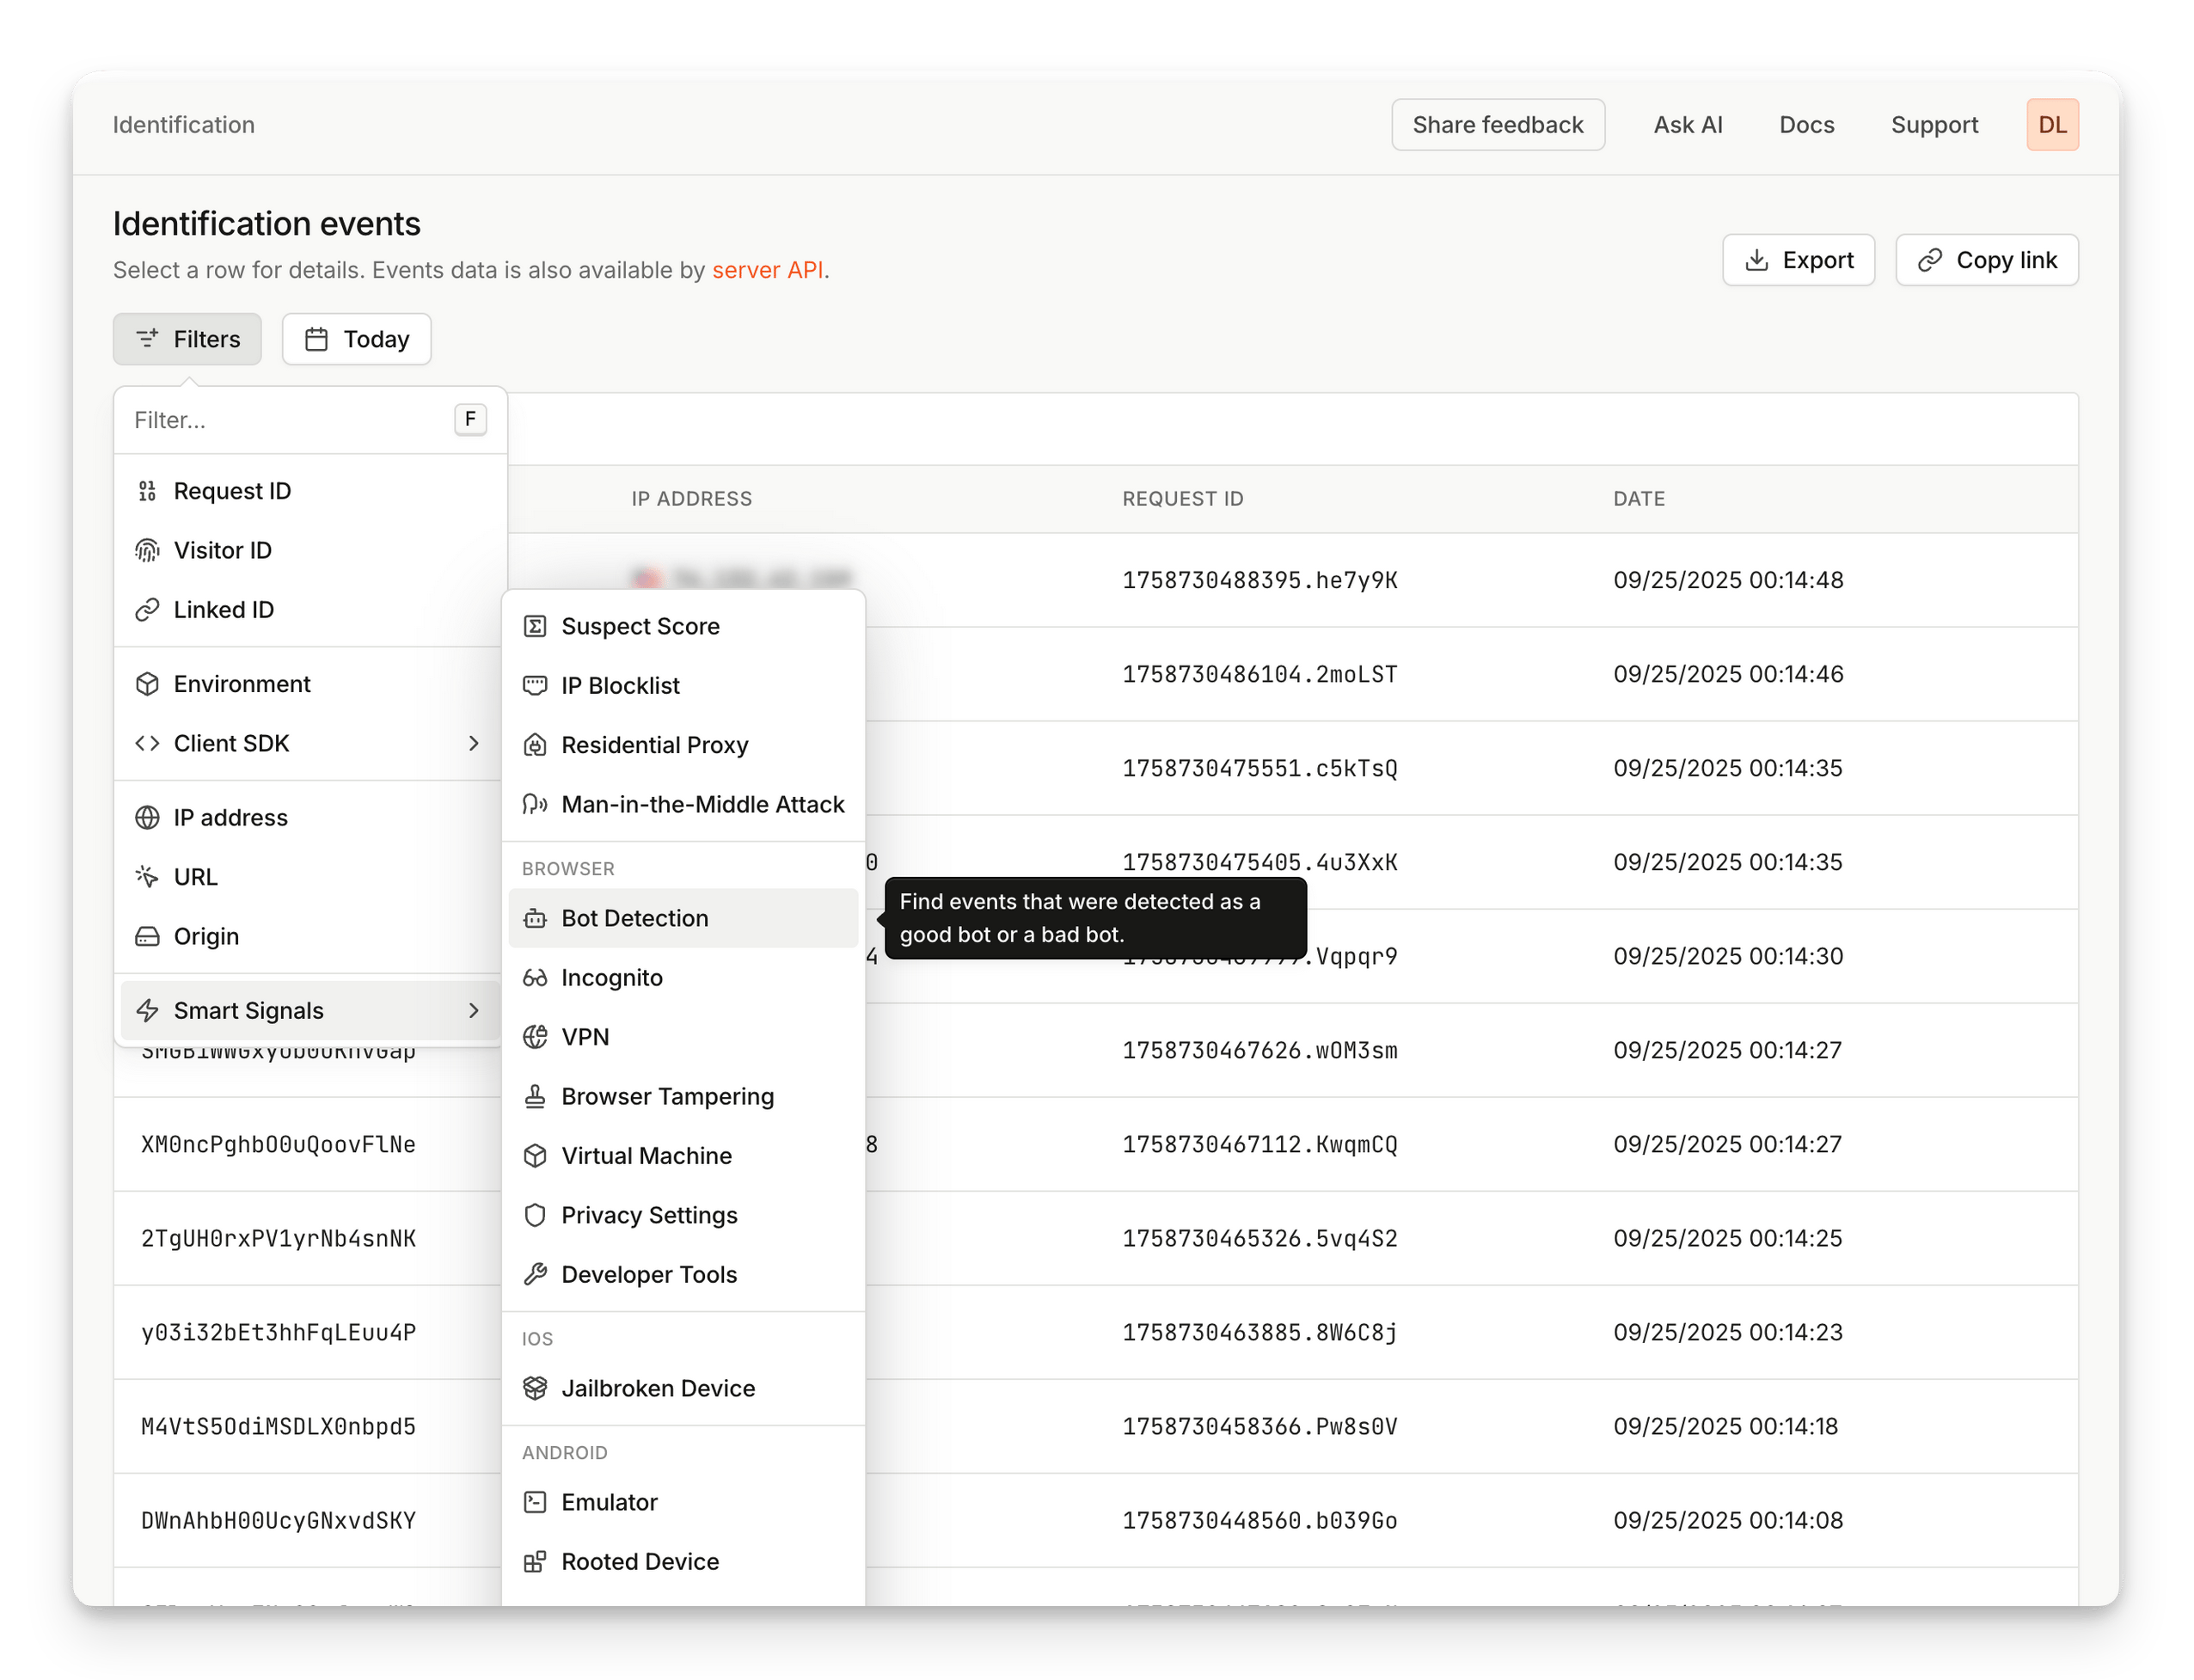Select the Request ID filter option
The height and width of the screenshot is (1680, 2194).
pos(310,491)
